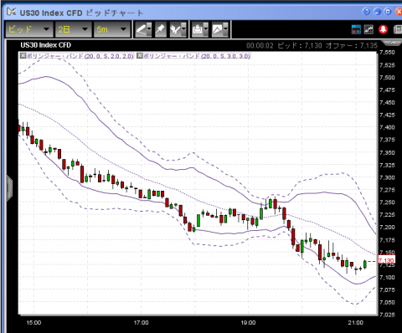Open the 5m timeframe dropdown
The height and width of the screenshot is (333, 402).
pos(112,29)
